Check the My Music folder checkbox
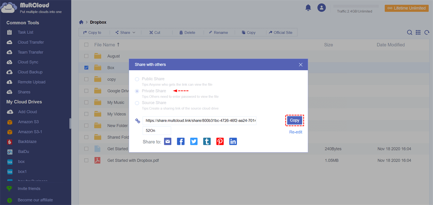 [x=86, y=102]
